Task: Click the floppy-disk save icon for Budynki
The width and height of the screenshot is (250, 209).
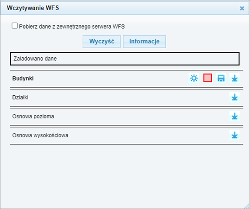Action: pos(221,78)
